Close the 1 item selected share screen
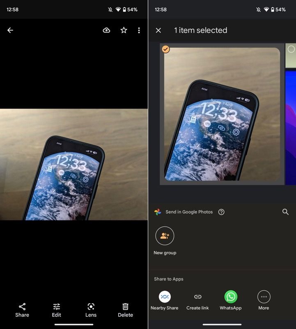 [158, 30]
